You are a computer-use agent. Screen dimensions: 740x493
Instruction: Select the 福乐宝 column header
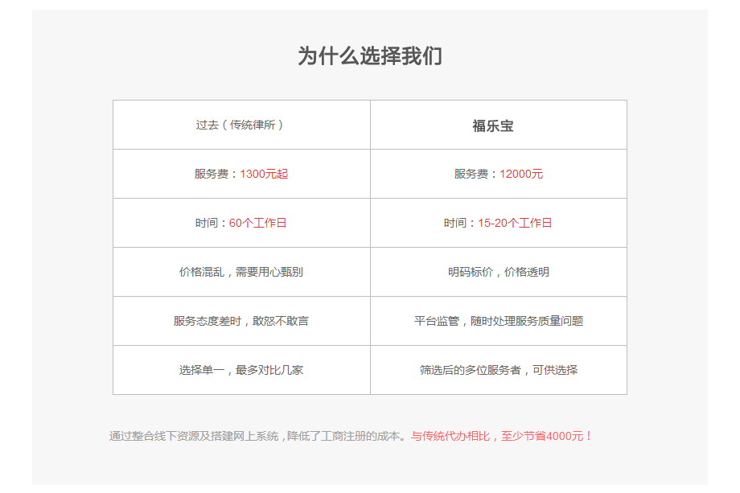pyautogui.click(x=499, y=125)
